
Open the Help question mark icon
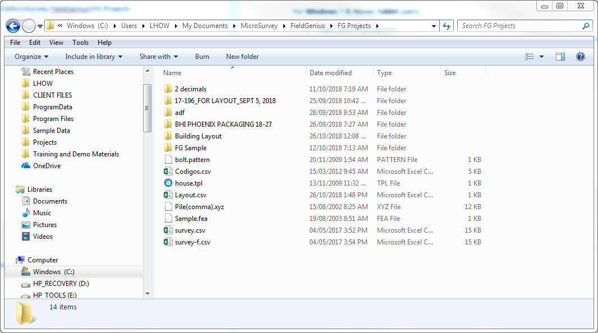coord(580,57)
